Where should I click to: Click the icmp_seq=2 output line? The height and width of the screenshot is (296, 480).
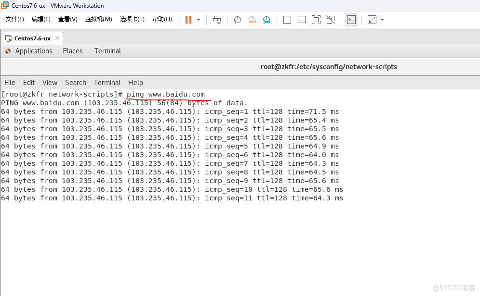coord(170,120)
